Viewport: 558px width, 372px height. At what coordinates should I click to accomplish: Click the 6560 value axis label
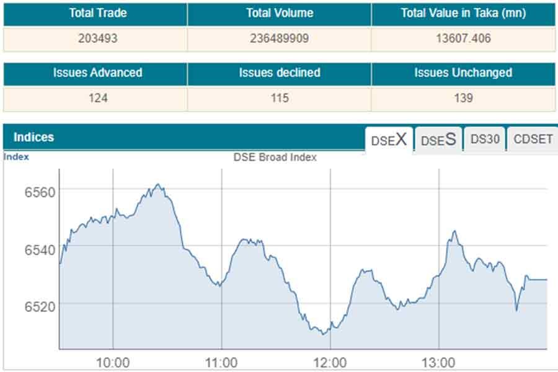[39, 192]
